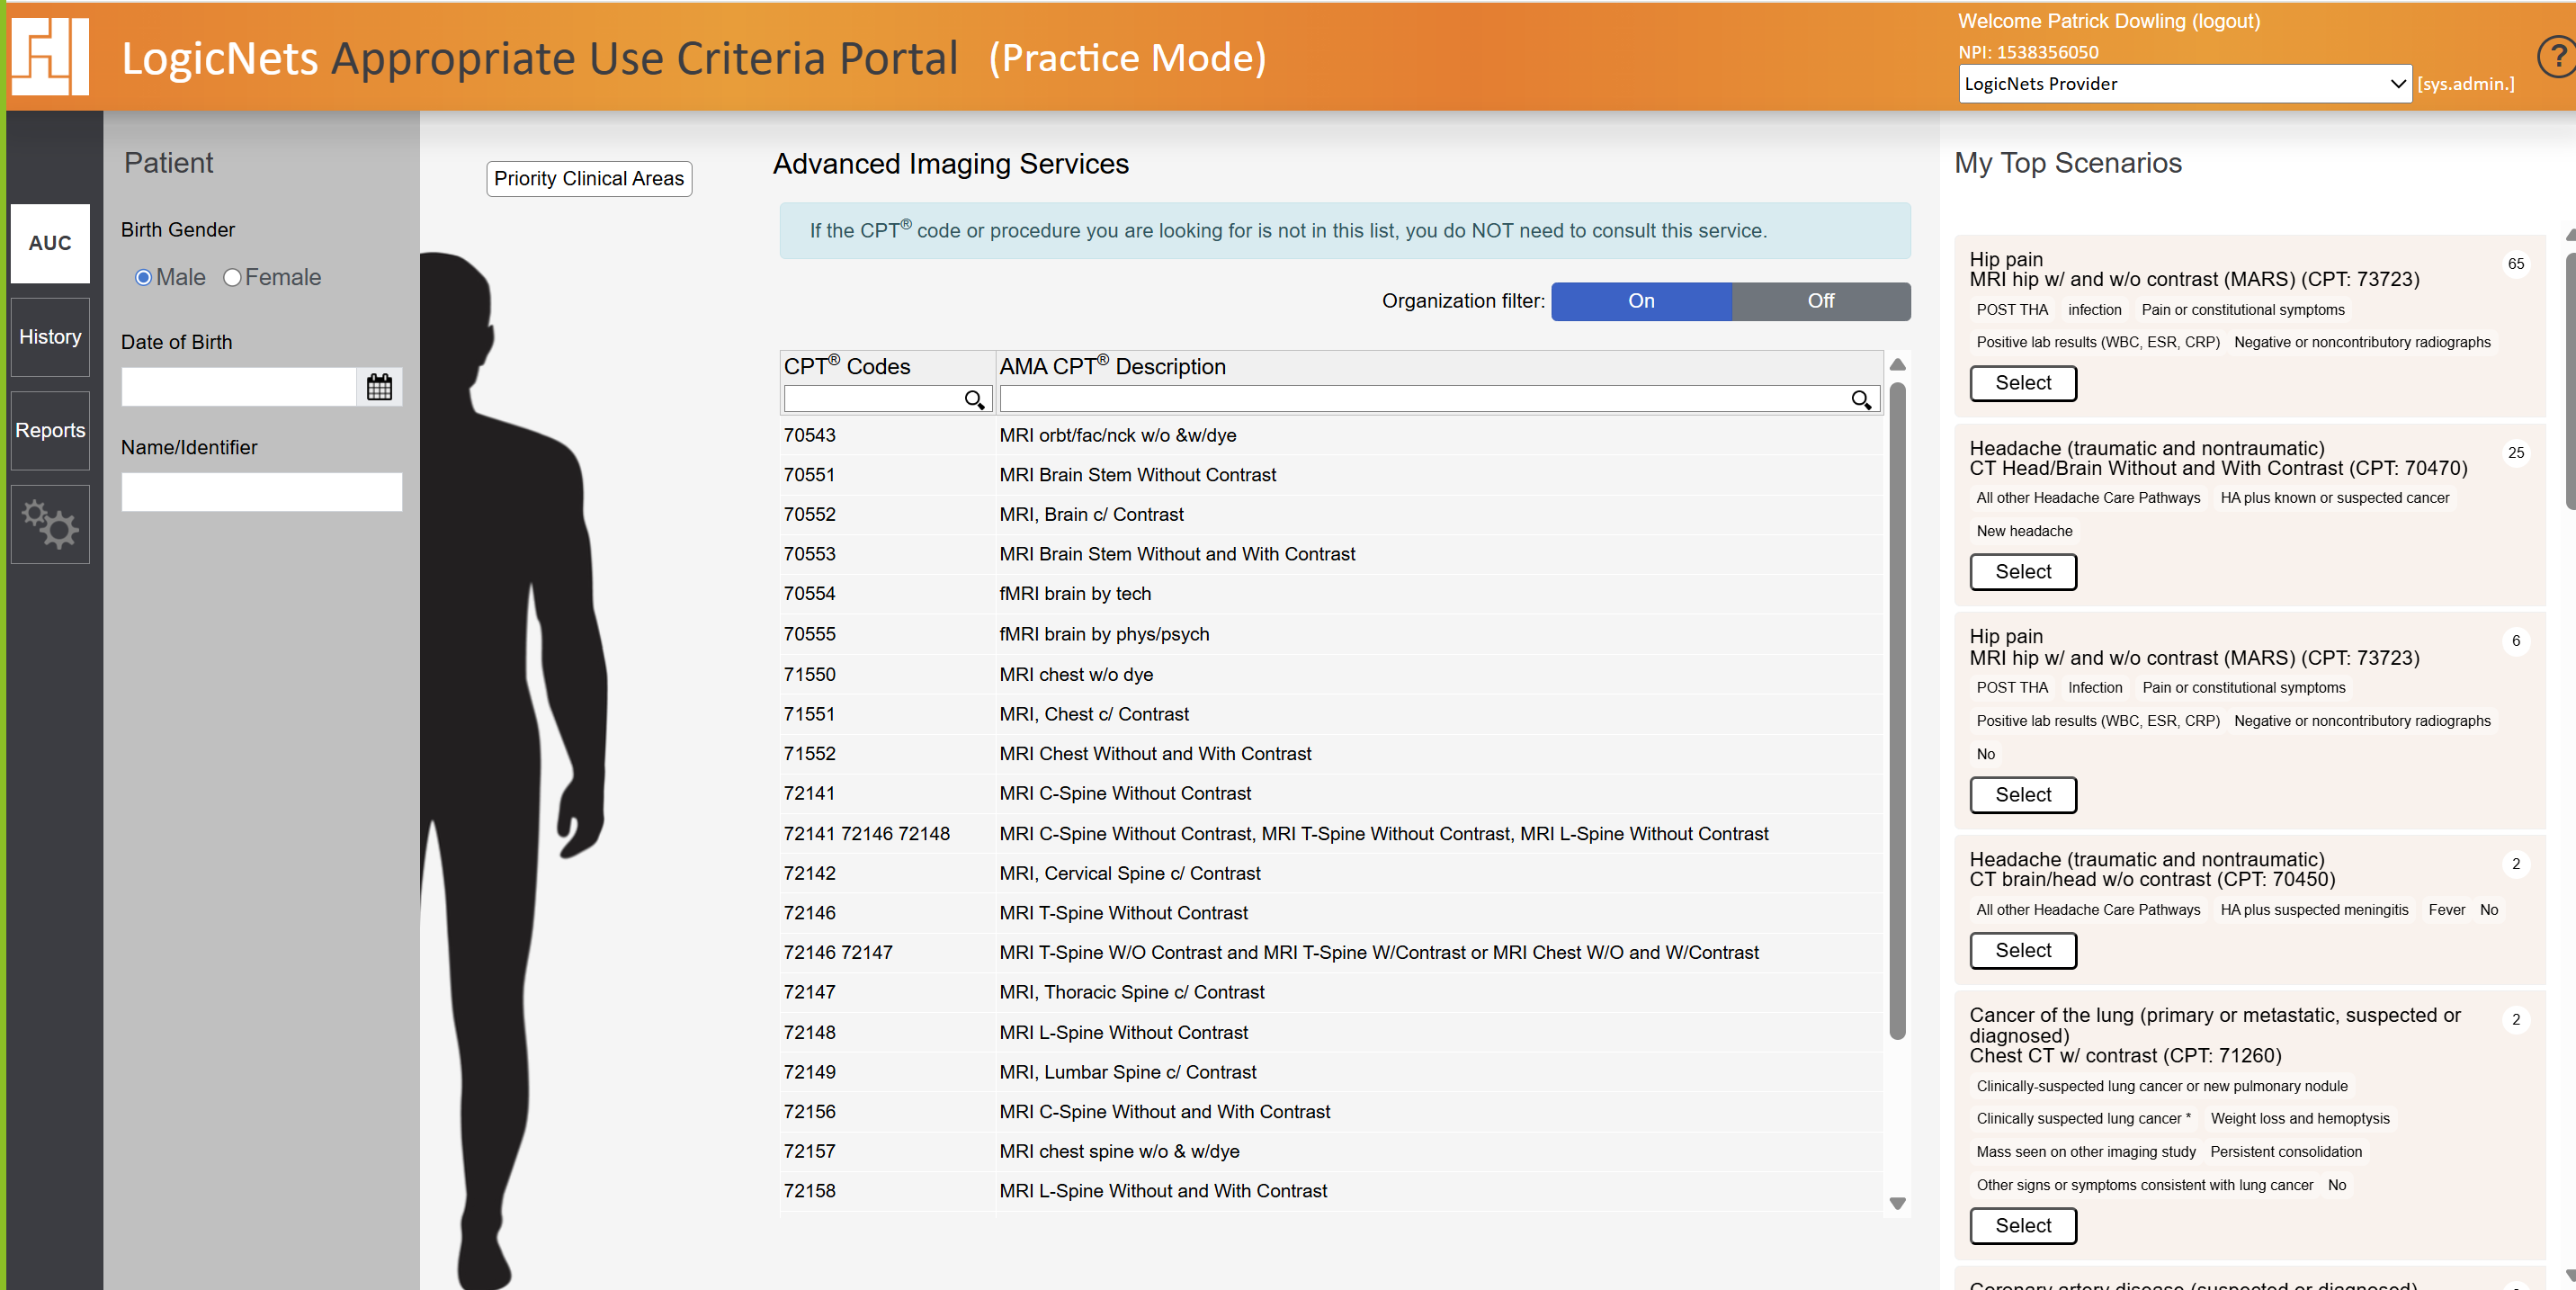This screenshot has height=1290, width=2576.
Task: Select CPT 72148 MRI L-Spine Without Contrast
Action: point(1331,1033)
